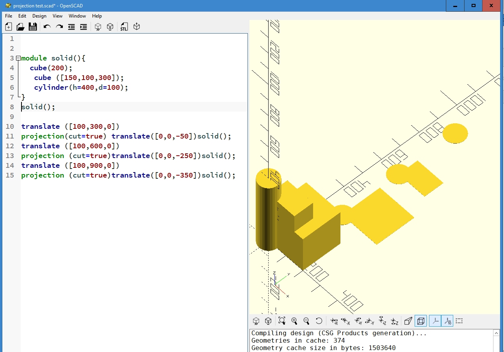Unindent the selected code
504x352 pixels.
click(x=71, y=27)
